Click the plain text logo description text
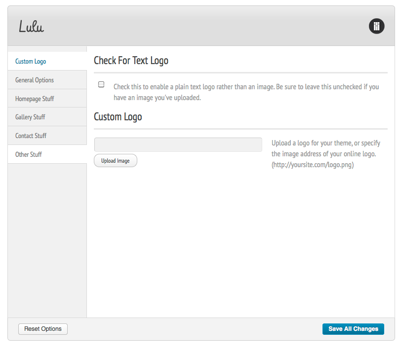Viewport: 401px width, 355px height. click(x=246, y=92)
